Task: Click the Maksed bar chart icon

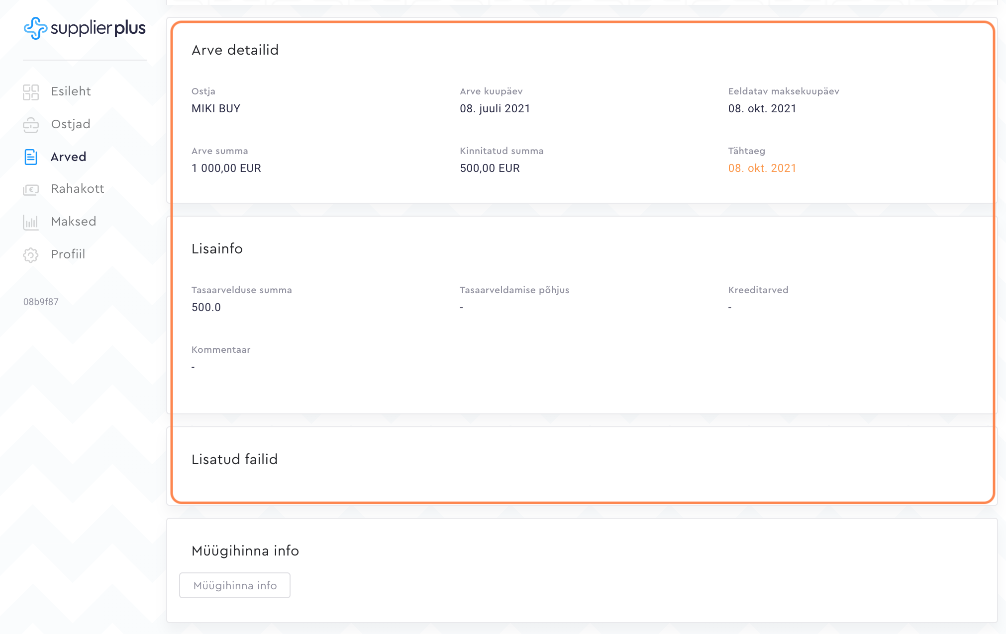Action: 31,222
